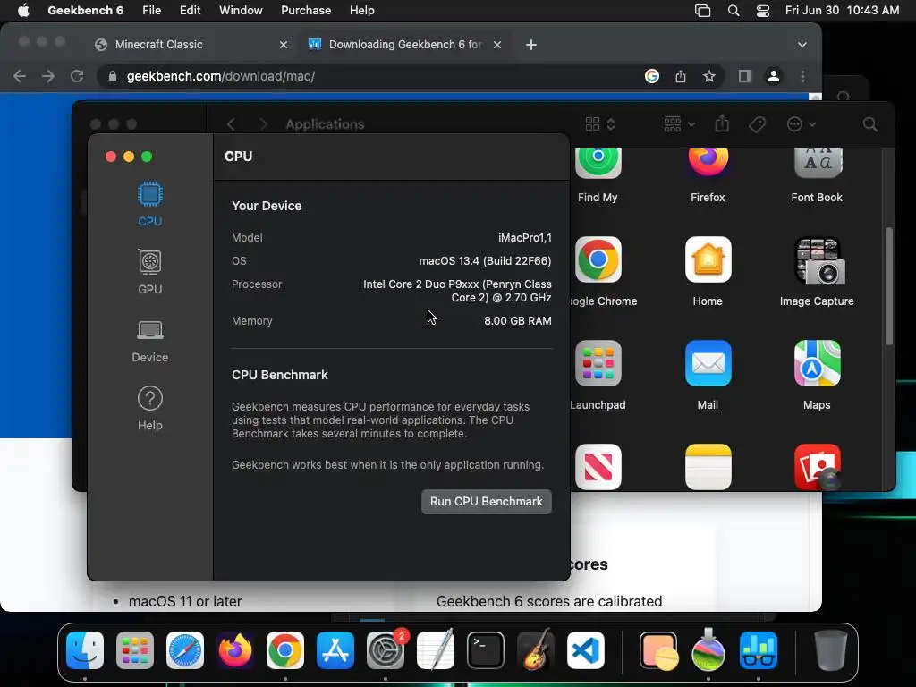Open the GPU section in Geekbench sidebar
916x687 pixels.
tap(150, 272)
